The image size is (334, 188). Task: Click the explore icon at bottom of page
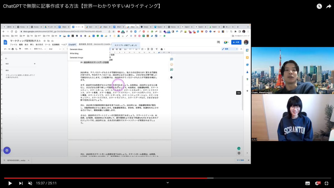pyautogui.click(x=239, y=153)
